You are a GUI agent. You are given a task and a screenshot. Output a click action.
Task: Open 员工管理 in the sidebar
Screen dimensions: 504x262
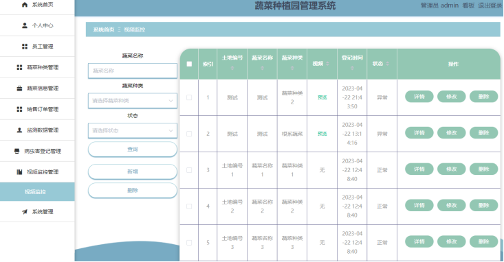(x=37, y=47)
